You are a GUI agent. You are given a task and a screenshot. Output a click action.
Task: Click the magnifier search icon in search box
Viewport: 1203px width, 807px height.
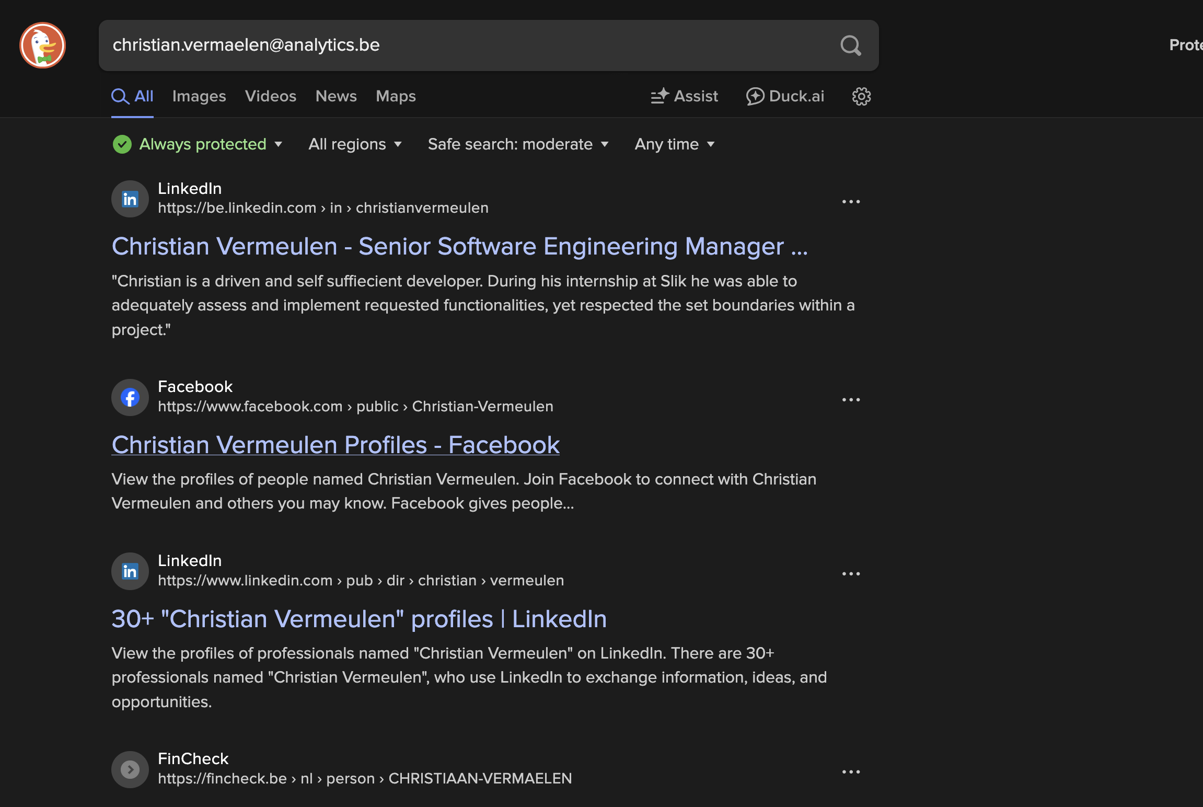click(850, 45)
